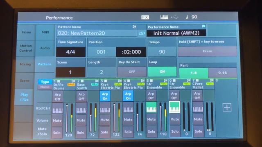Select the Time Signature 4/4 field
This screenshot has height=147, width=262.
[71, 52]
